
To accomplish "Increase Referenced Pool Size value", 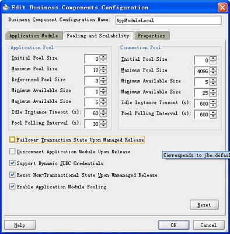I will 103,78.
